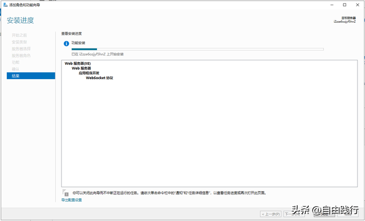Click the 添加角色和功能向导 window title
The width and height of the screenshot is (365, 221).
point(25,5)
